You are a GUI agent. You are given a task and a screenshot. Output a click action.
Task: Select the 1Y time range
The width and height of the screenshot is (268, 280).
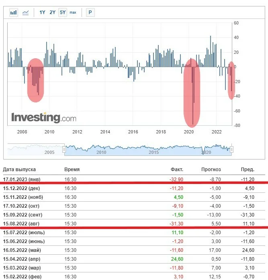coord(42,12)
